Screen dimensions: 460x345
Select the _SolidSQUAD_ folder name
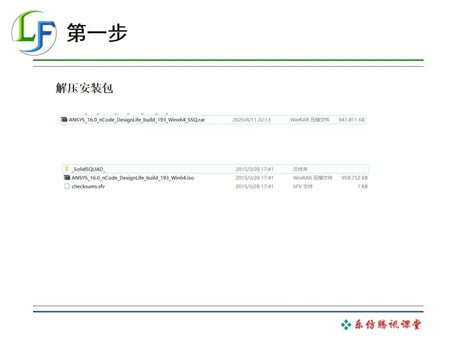coord(88,169)
